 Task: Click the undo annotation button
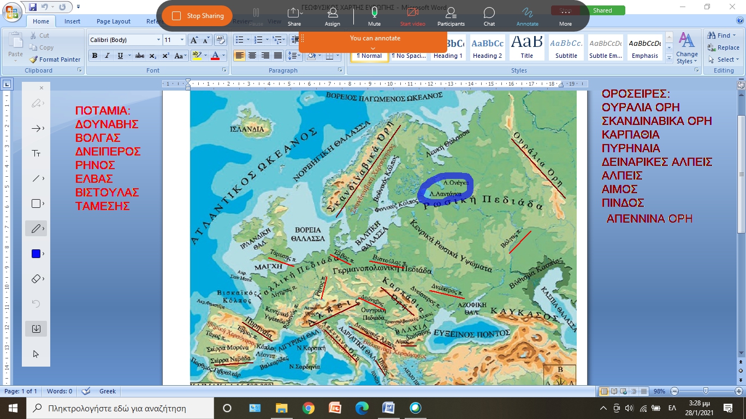point(36,304)
